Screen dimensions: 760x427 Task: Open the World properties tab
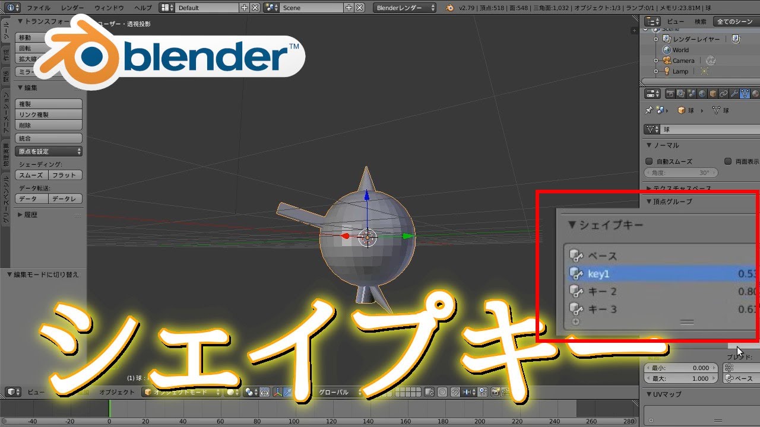(702, 94)
